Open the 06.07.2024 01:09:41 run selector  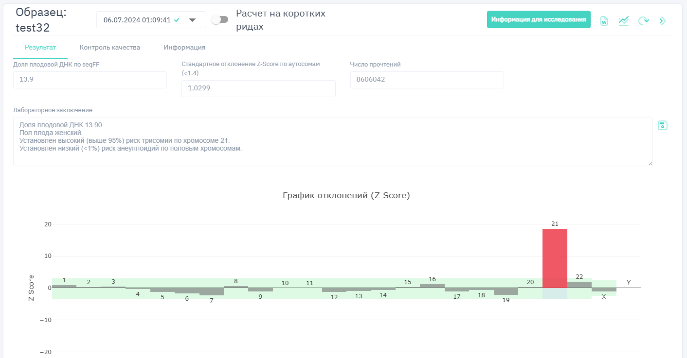tap(137, 20)
